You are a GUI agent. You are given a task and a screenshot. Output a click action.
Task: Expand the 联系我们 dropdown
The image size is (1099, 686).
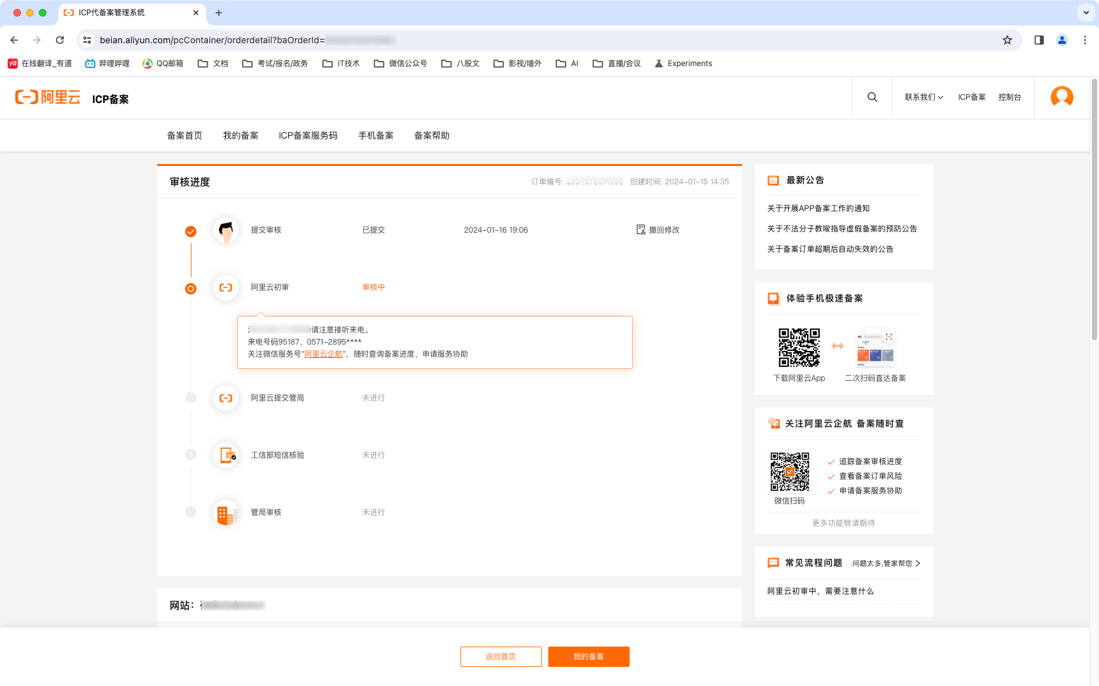923,97
